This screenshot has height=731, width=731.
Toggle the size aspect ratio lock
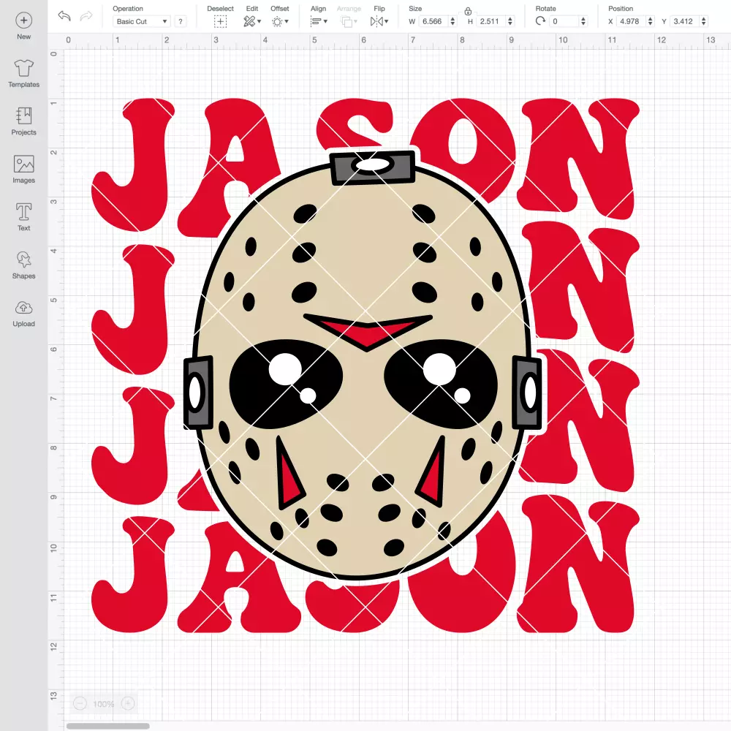(468, 11)
